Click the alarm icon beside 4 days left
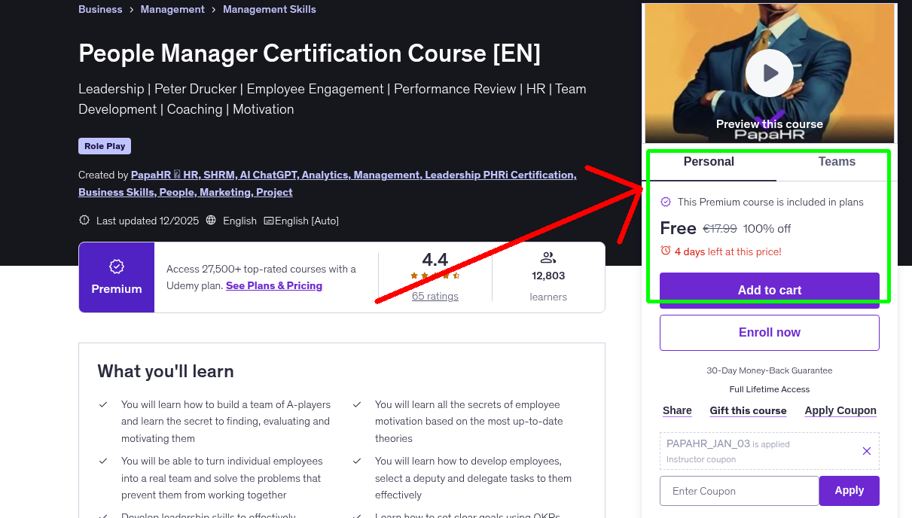This screenshot has width=912, height=518. (x=666, y=251)
